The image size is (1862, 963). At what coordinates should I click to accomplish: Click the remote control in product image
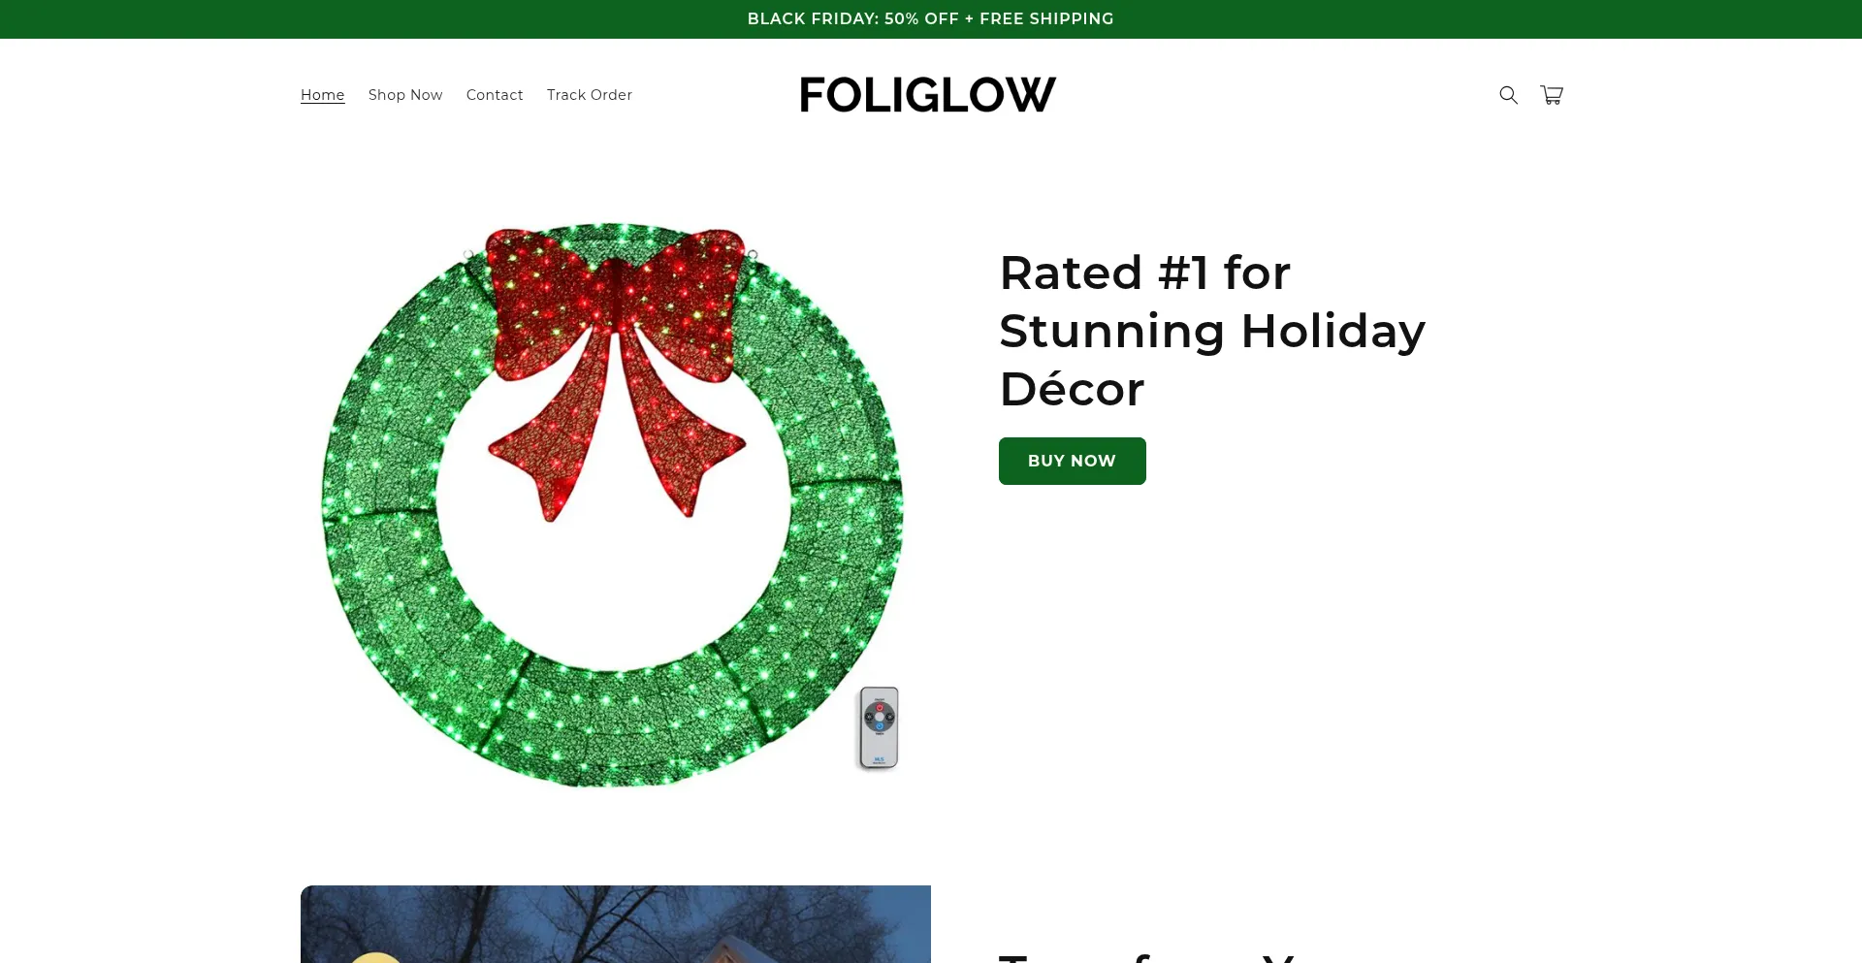(x=880, y=727)
